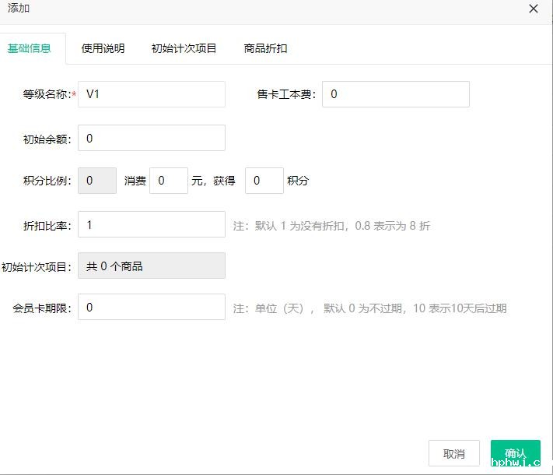553x475 pixels.
Task: Click the discount note about 0.8 表示为 8 折
Action: (x=331, y=226)
